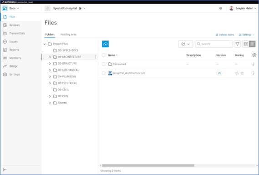Image resolution: width=259 pixels, height=175 pixels.
Task: Click the Revit file icon of Hospital_Architecture.rvt
Action: pyautogui.click(x=110, y=73)
